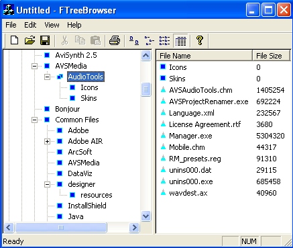Screen dimensions: 293x248
Task: Click blue square icon beside ArcSoft
Action: click(x=60, y=152)
